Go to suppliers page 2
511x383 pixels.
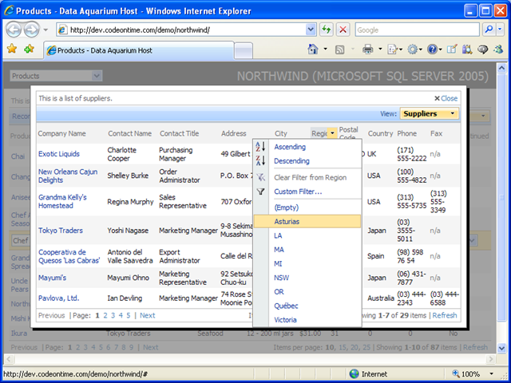click(105, 315)
